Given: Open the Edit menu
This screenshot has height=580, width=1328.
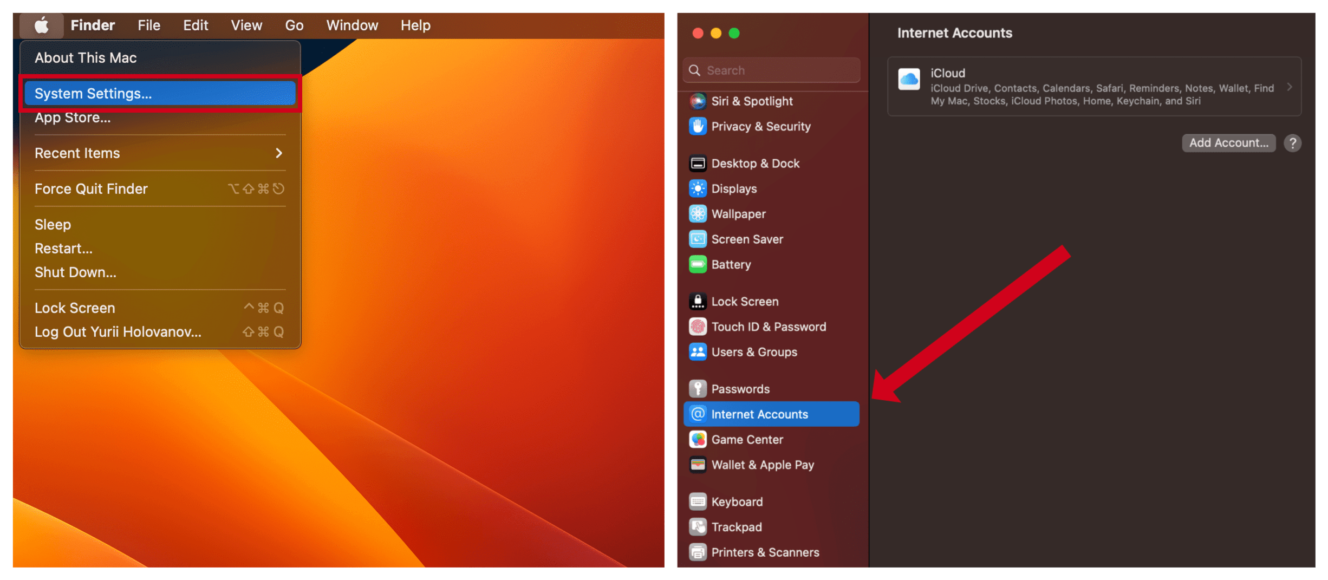Looking at the screenshot, I should click(x=196, y=25).
